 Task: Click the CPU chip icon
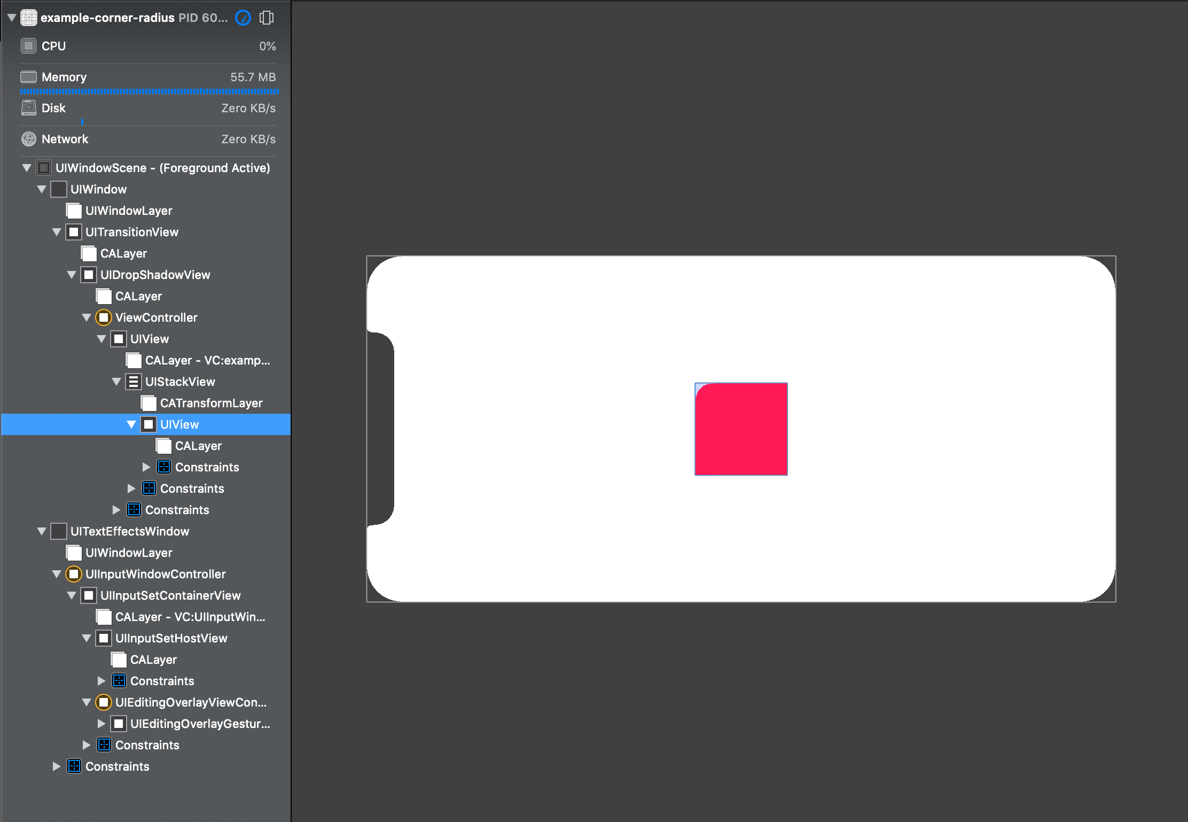[28, 46]
